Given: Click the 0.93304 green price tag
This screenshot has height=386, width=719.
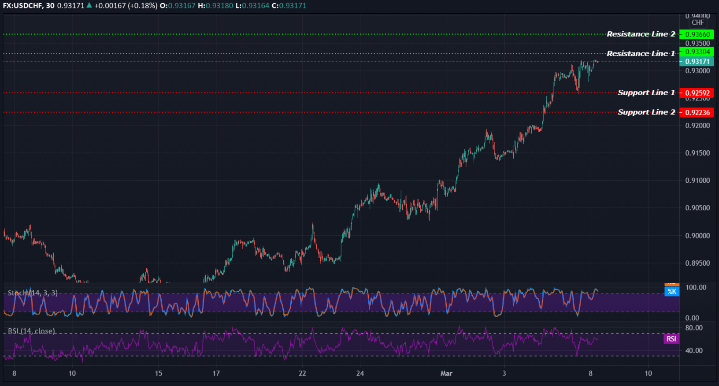Looking at the screenshot, I should (x=697, y=52).
